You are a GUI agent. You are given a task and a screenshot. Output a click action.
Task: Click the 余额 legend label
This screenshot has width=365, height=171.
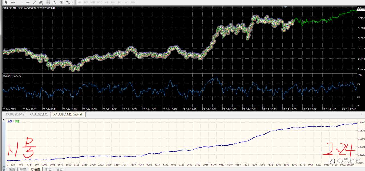pyautogui.click(x=10, y=121)
